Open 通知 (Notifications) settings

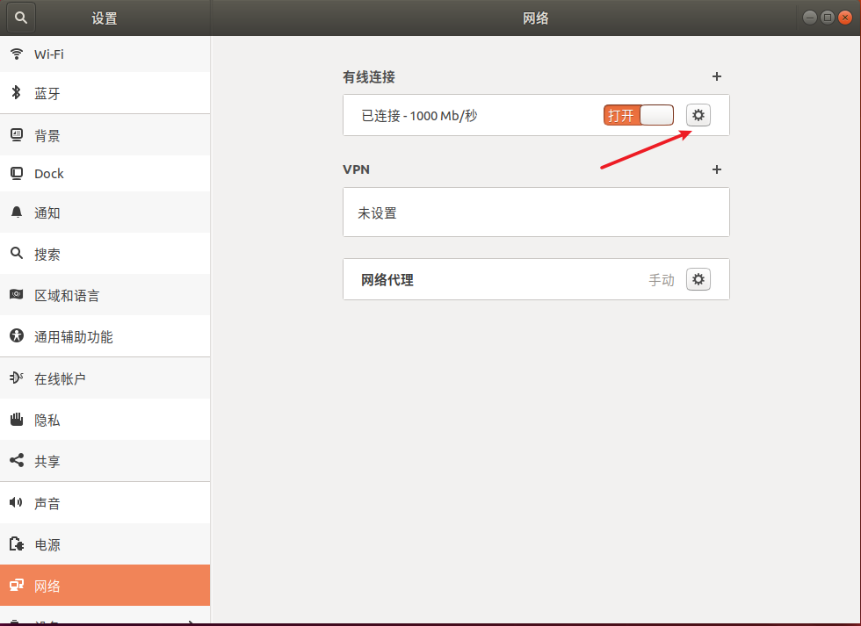coord(19,212)
